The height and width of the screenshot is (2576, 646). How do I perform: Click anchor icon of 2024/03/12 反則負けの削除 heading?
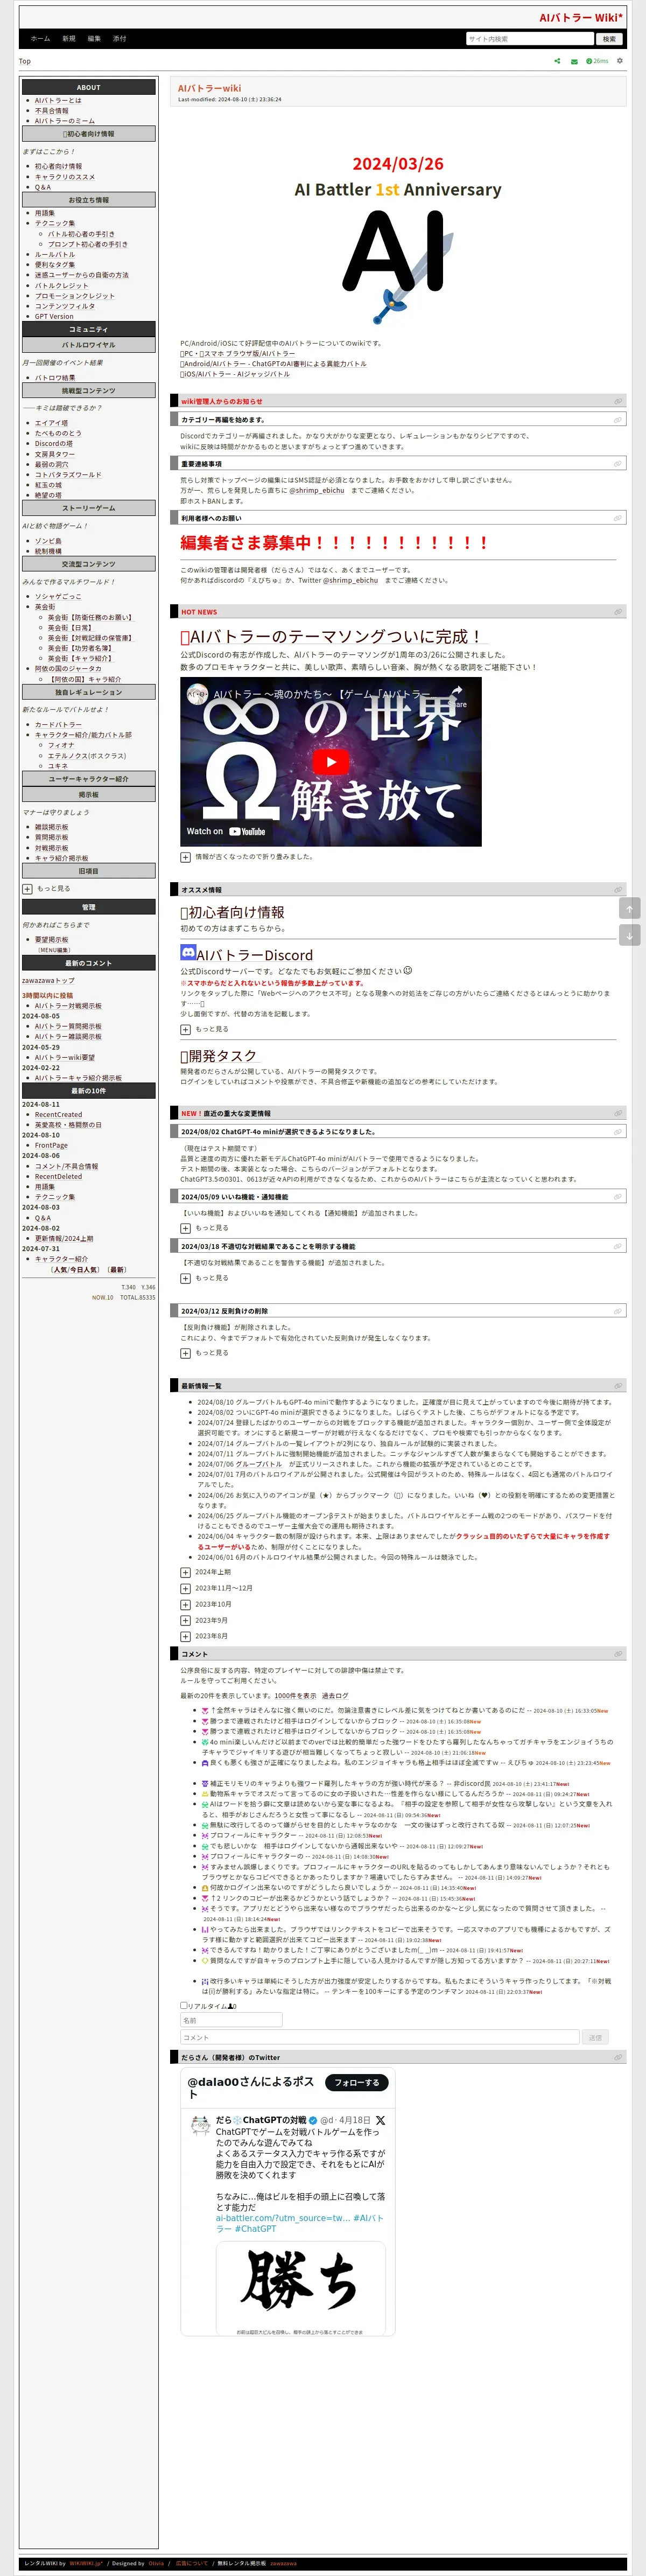[617, 1311]
